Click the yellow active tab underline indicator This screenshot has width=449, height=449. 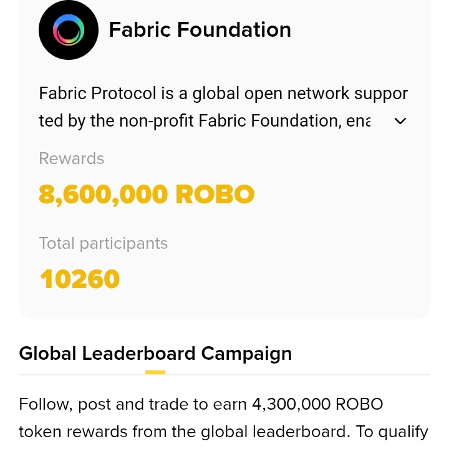pos(155,372)
